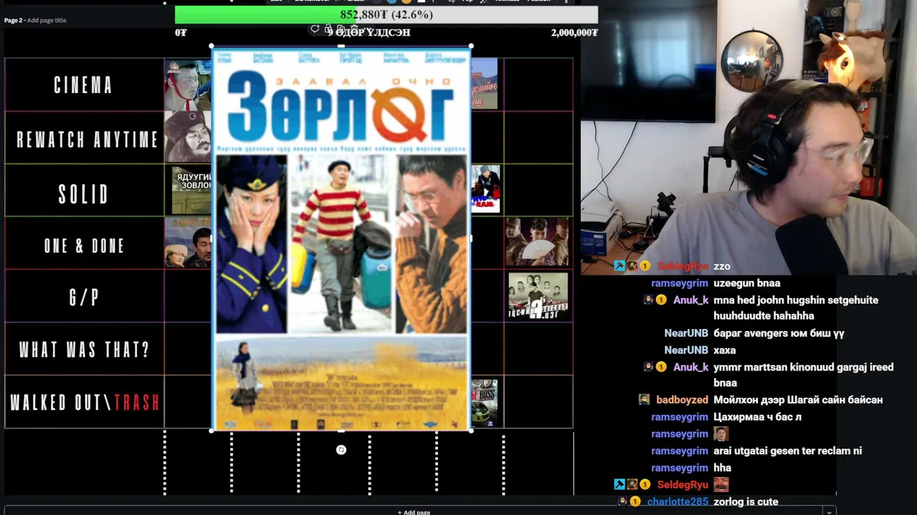Select the first poster in the CINEMA row
The height and width of the screenshot is (515, 917).
(x=188, y=84)
